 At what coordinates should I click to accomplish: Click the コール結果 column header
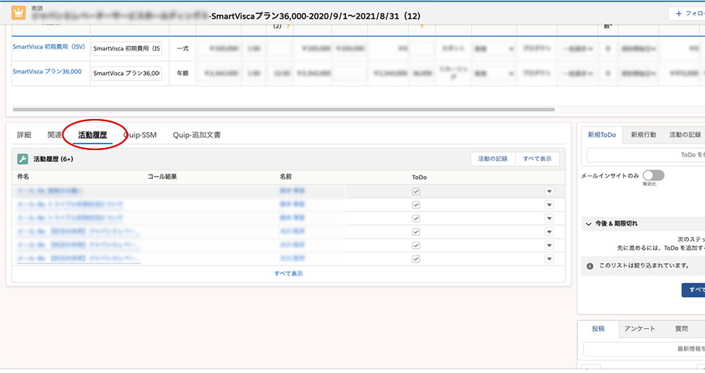point(163,177)
